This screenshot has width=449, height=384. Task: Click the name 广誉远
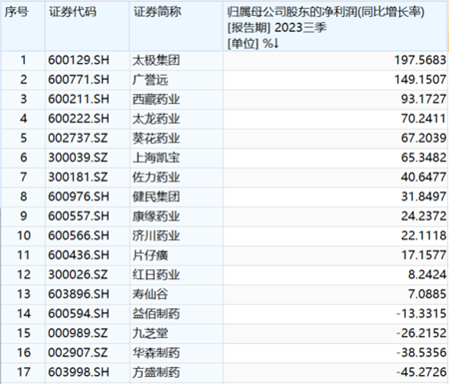point(150,80)
